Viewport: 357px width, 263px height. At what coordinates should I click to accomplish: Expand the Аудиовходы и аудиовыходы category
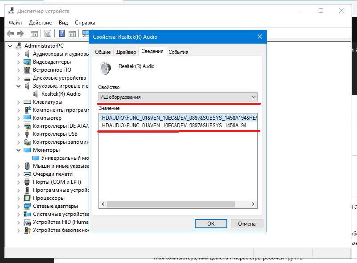point(18,54)
